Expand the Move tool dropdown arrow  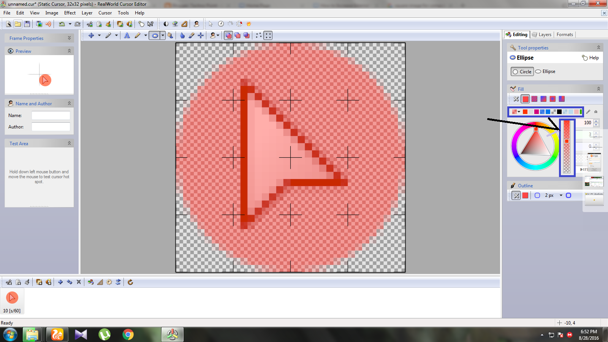pyautogui.click(x=100, y=35)
